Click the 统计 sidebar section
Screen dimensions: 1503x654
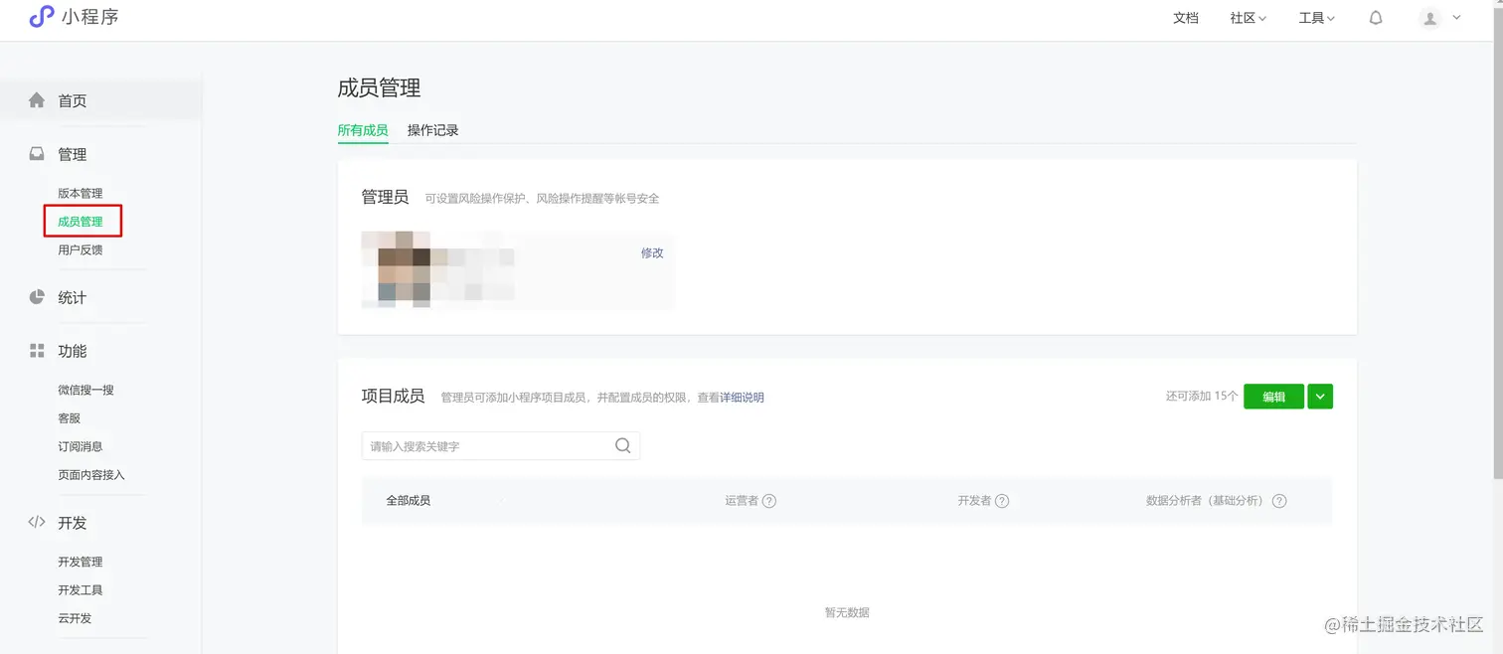point(73,297)
